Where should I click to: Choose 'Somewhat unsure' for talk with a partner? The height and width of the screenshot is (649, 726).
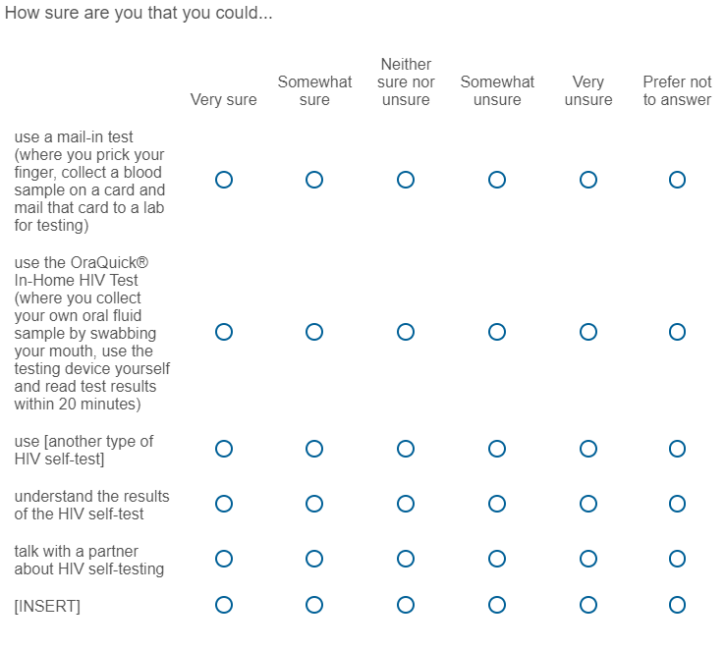(497, 559)
